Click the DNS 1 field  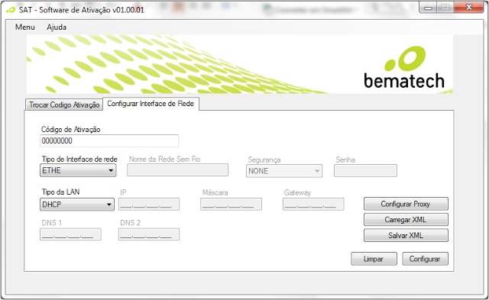pos(70,234)
